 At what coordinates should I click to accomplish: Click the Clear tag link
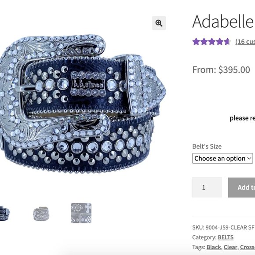pos(230,247)
